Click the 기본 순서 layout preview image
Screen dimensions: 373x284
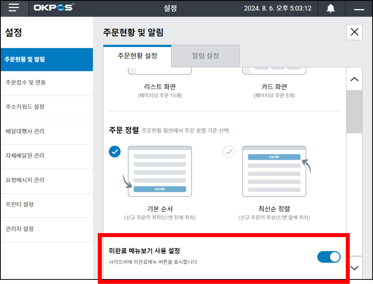(160, 171)
